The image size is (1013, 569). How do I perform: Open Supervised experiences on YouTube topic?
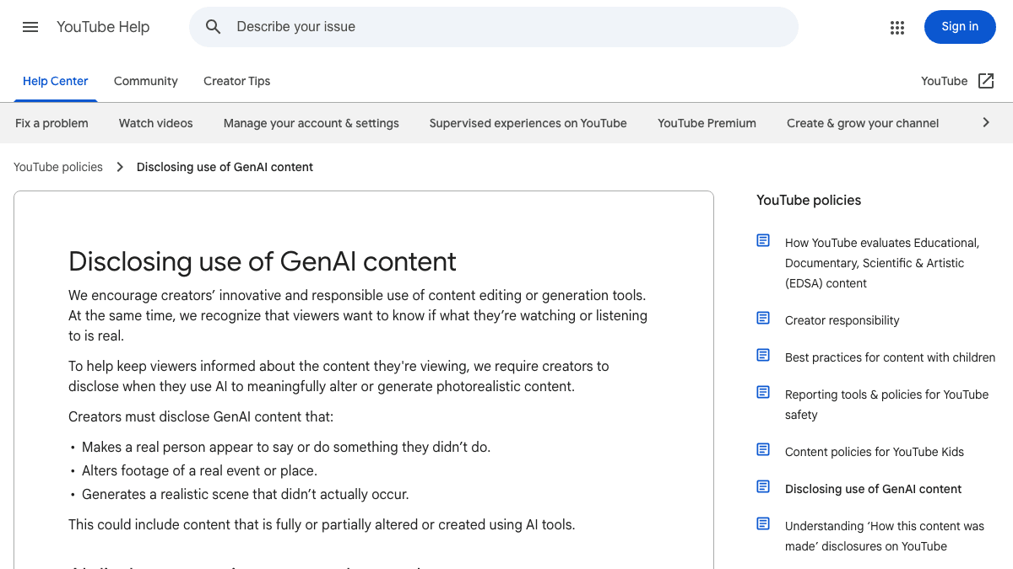[528, 123]
